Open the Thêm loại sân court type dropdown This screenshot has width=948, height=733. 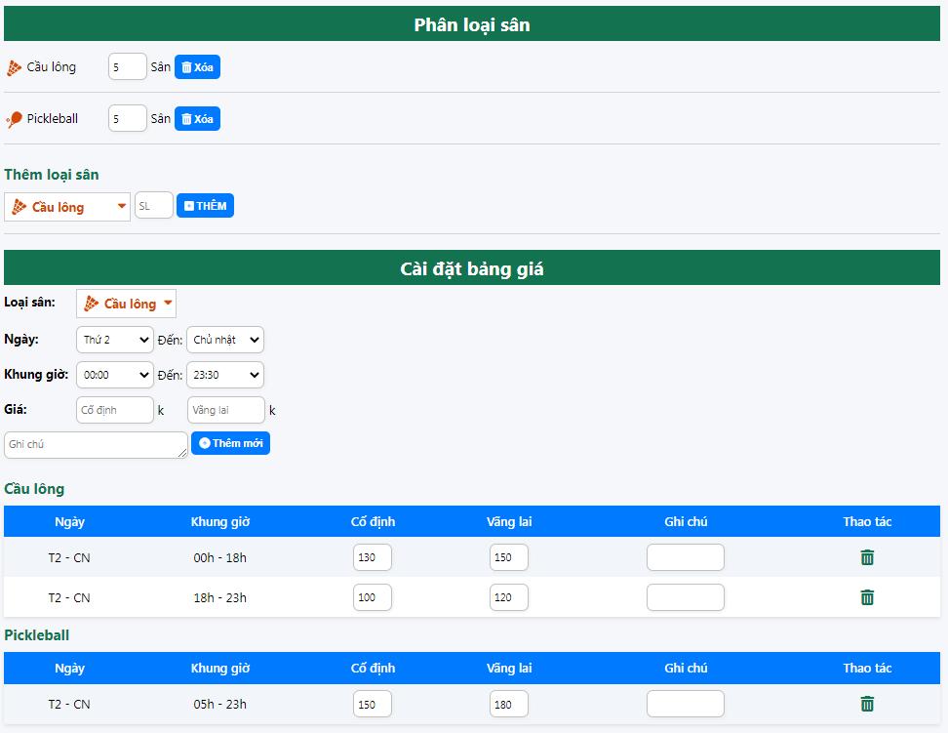(x=67, y=207)
